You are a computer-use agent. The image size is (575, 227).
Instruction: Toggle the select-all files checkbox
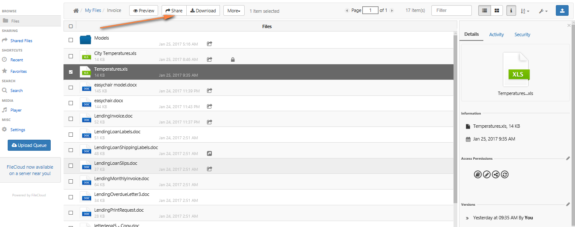click(71, 26)
